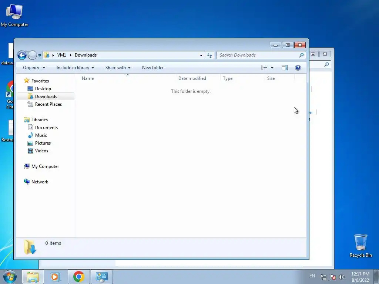This screenshot has width=379, height=284.
Task: Select VM1 in the address breadcrumb
Action: point(62,55)
